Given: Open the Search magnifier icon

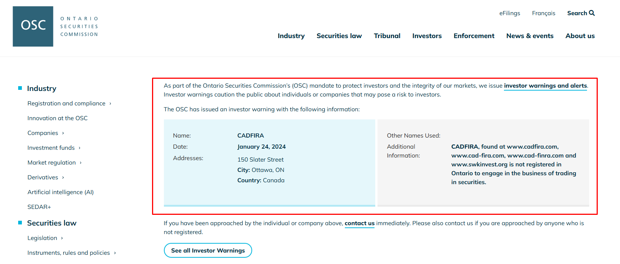Looking at the screenshot, I should (592, 13).
